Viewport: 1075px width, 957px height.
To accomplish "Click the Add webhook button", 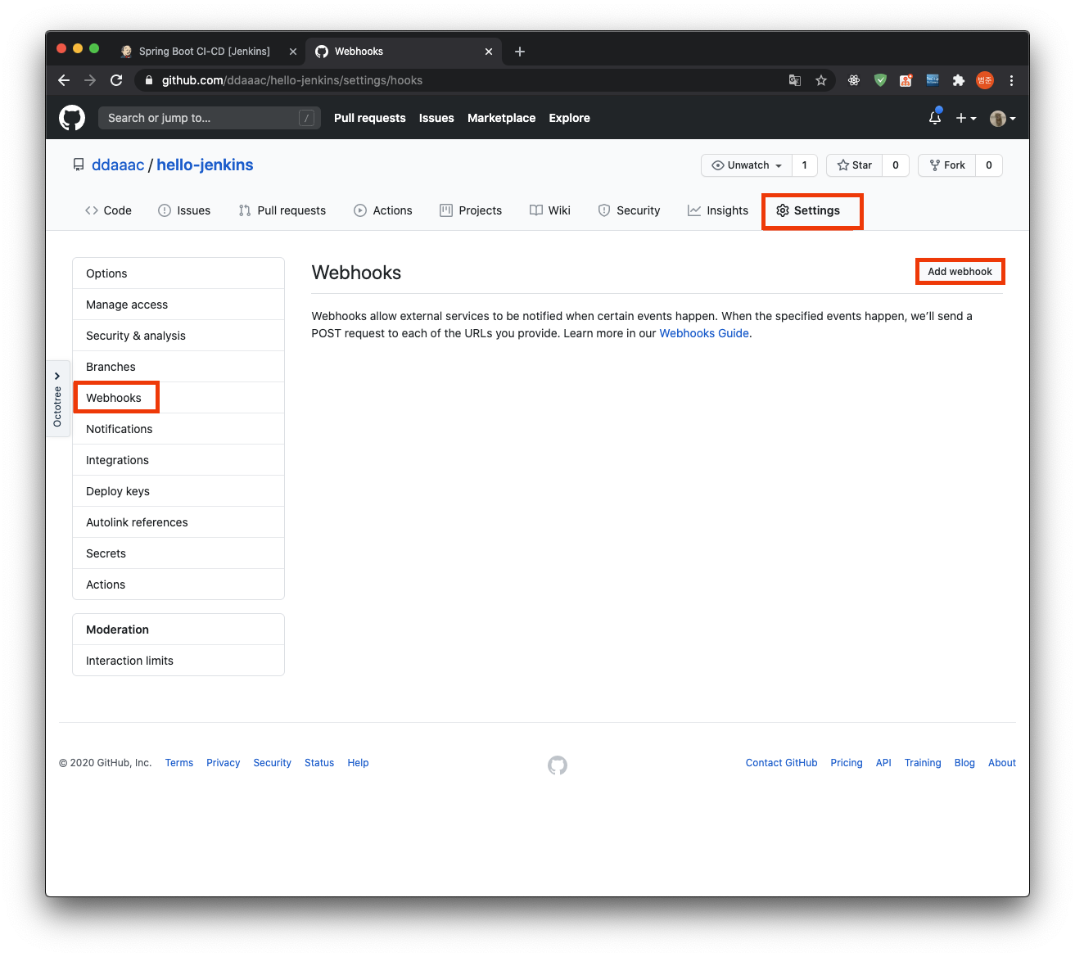I will pyautogui.click(x=960, y=272).
